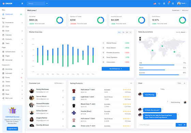The height and width of the screenshot is (133, 191).
Task: Open options menu for Randy Matthews
Action: point(63,91)
